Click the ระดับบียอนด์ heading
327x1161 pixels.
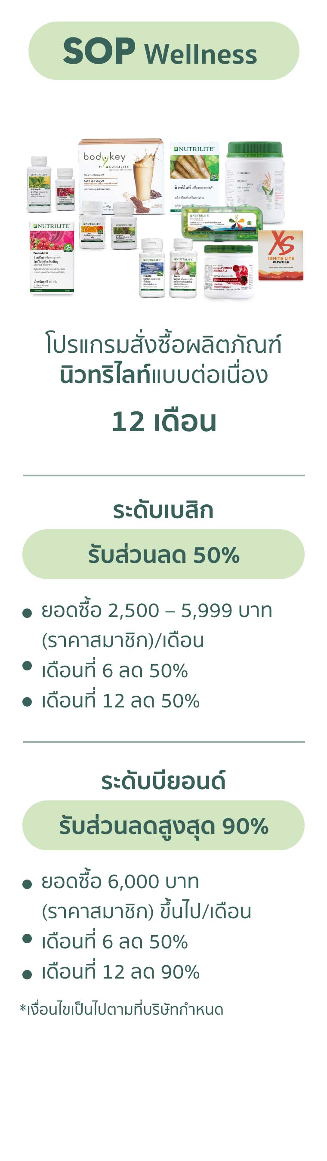163,781
